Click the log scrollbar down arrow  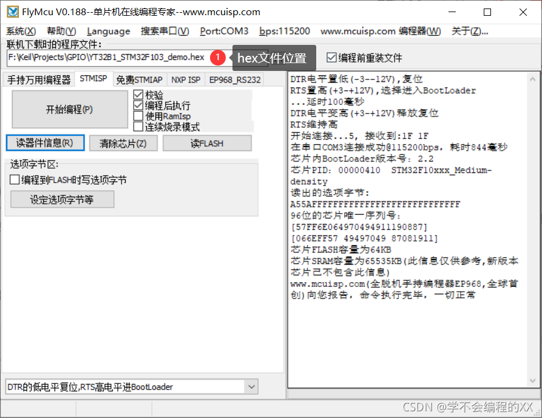tap(533, 381)
